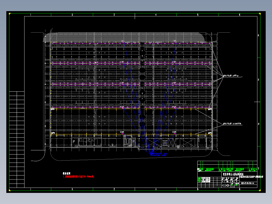Click zone number 1 on top border

tap(31, 15)
